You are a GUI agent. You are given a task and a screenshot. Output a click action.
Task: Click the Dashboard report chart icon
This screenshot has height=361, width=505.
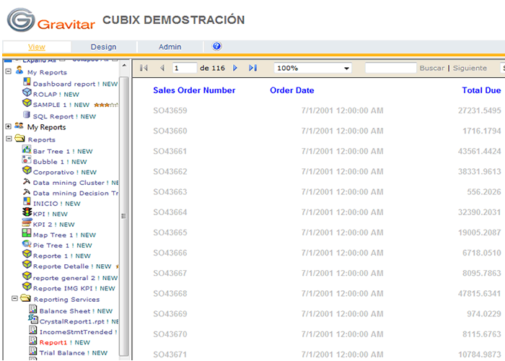pyautogui.click(x=27, y=82)
